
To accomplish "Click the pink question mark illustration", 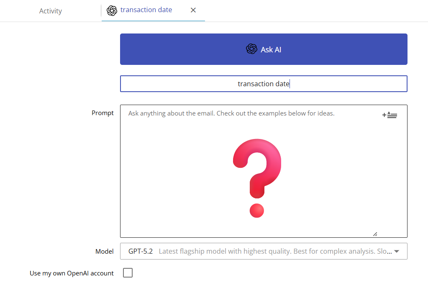I will coord(256,176).
